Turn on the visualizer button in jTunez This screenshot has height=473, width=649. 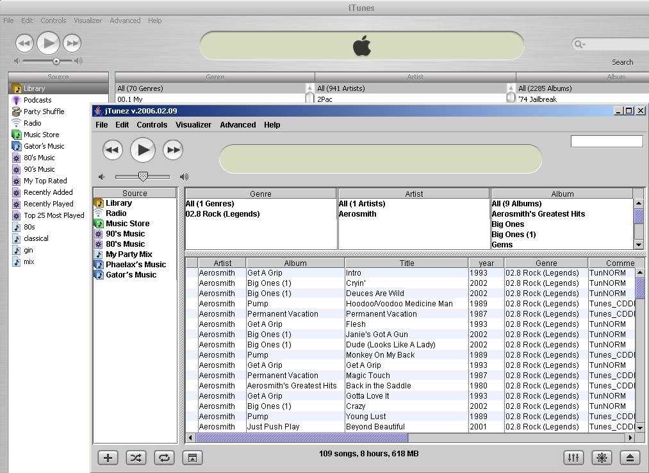click(602, 458)
